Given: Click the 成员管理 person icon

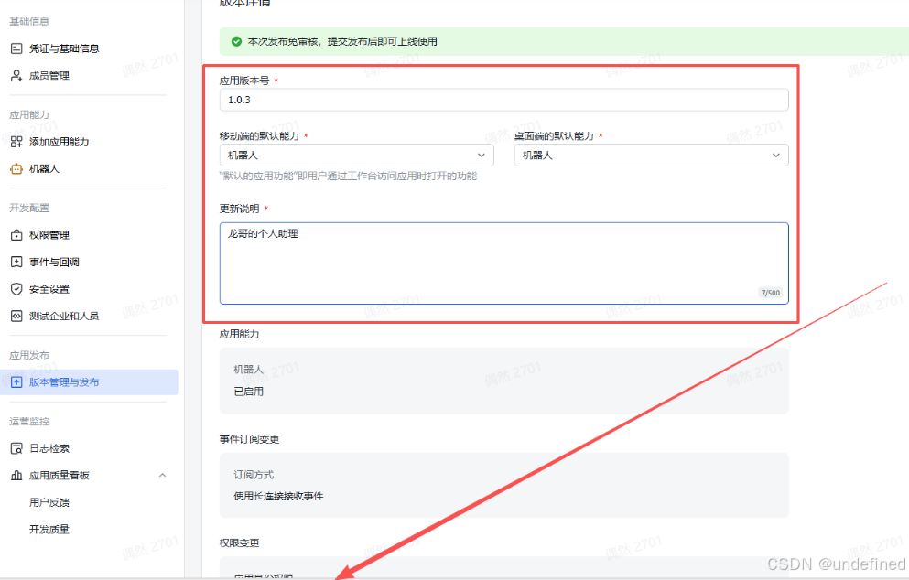Looking at the screenshot, I should (x=16, y=76).
